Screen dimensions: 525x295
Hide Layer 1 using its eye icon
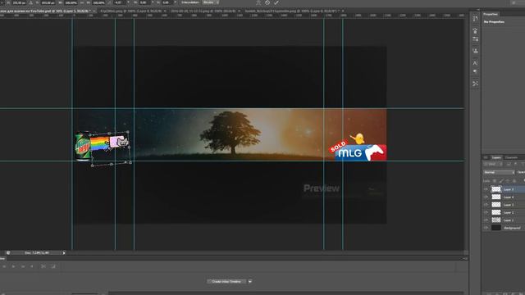(486, 220)
